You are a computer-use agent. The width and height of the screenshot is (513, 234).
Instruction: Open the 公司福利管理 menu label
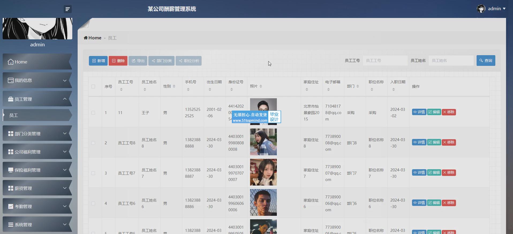(x=28, y=152)
